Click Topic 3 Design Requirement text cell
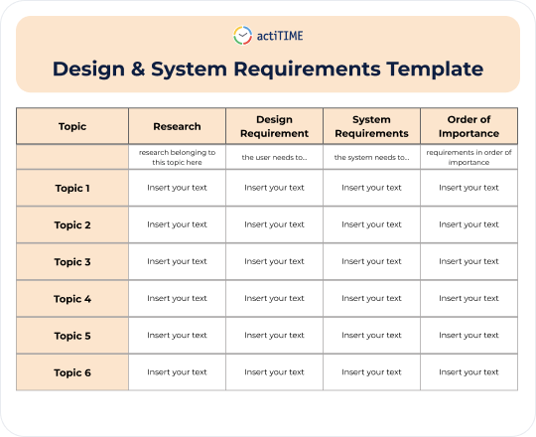536x437 pixels. coord(275,261)
